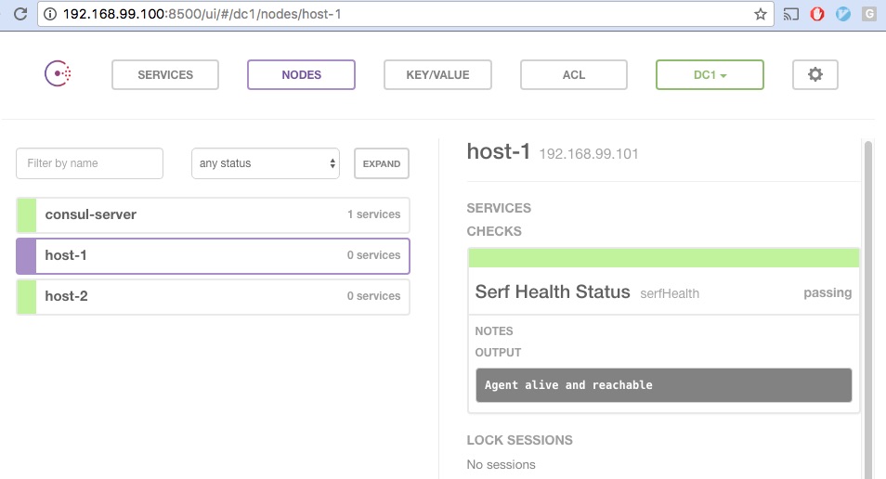Image resolution: width=886 pixels, height=479 pixels.
Task: Click the blue checkmark extension icon
Action: 843,14
